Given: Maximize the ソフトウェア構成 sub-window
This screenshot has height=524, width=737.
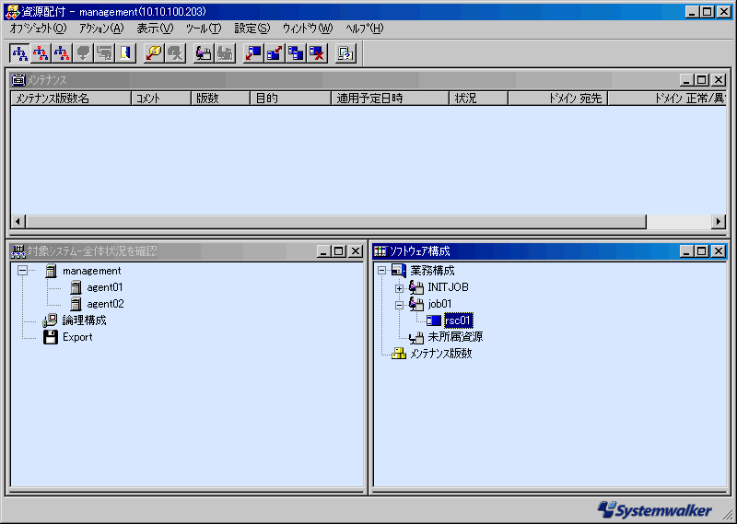Looking at the screenshot, I should (x=702, y=251).
